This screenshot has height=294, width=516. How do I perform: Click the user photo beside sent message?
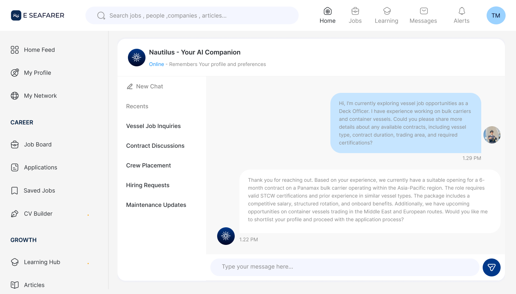tap(492, 135)
